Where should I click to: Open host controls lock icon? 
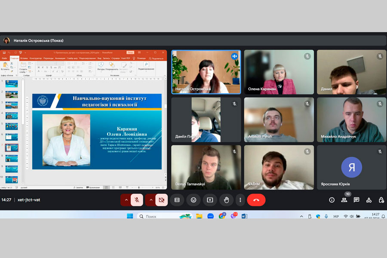pos(381,200)
